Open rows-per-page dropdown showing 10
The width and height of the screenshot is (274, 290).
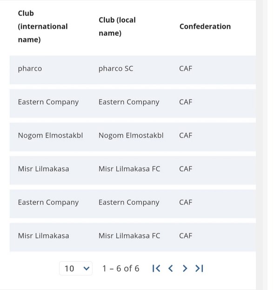click(76, 269)
